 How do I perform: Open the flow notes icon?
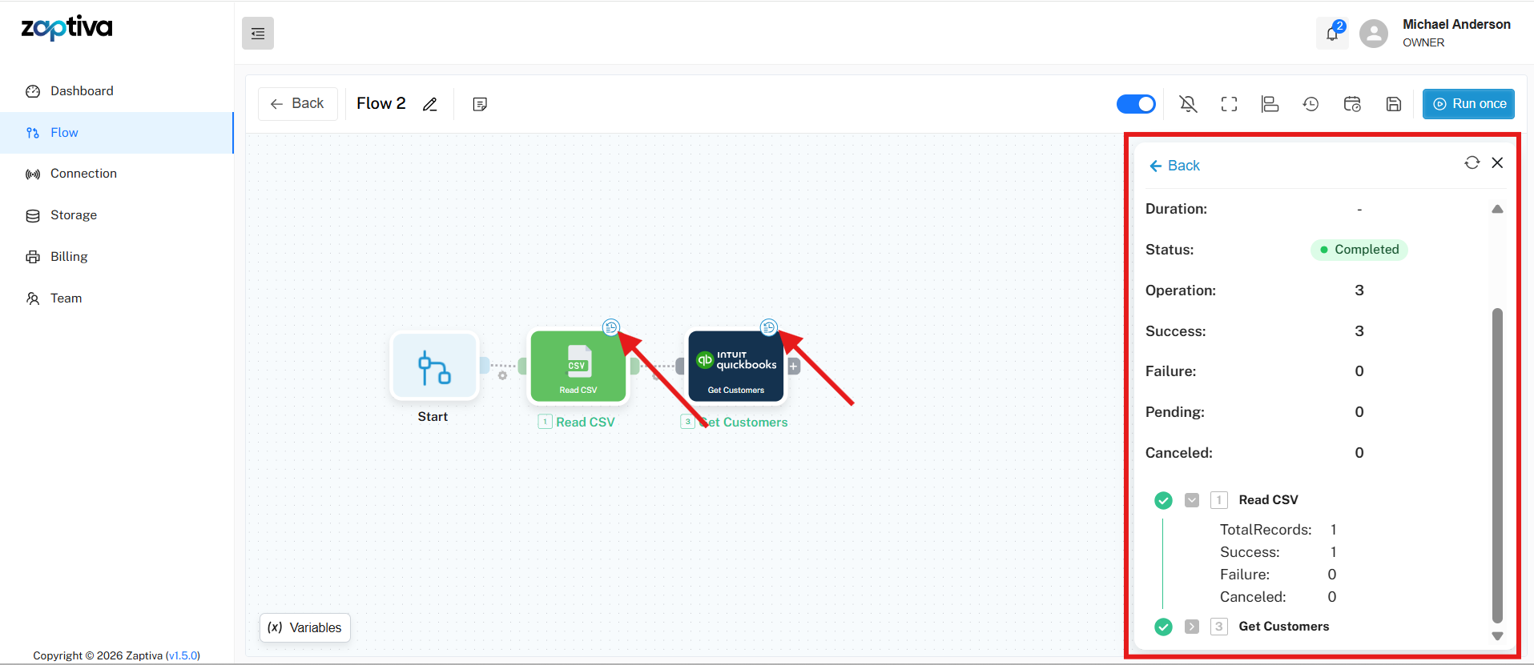480,104
